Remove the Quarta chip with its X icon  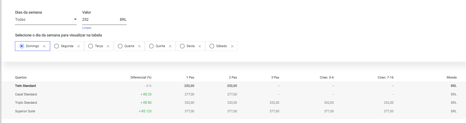click(139, 46)
